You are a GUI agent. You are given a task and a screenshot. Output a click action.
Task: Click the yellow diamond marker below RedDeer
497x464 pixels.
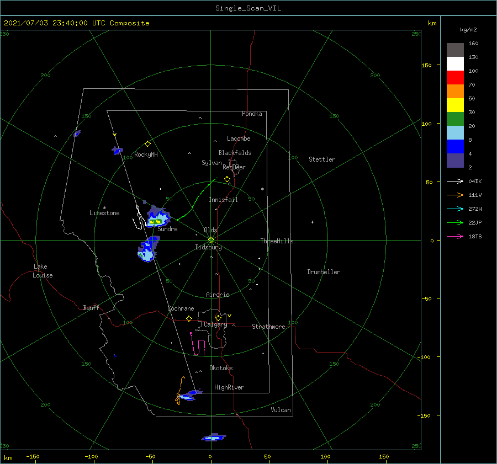click(x=227, y=179)
